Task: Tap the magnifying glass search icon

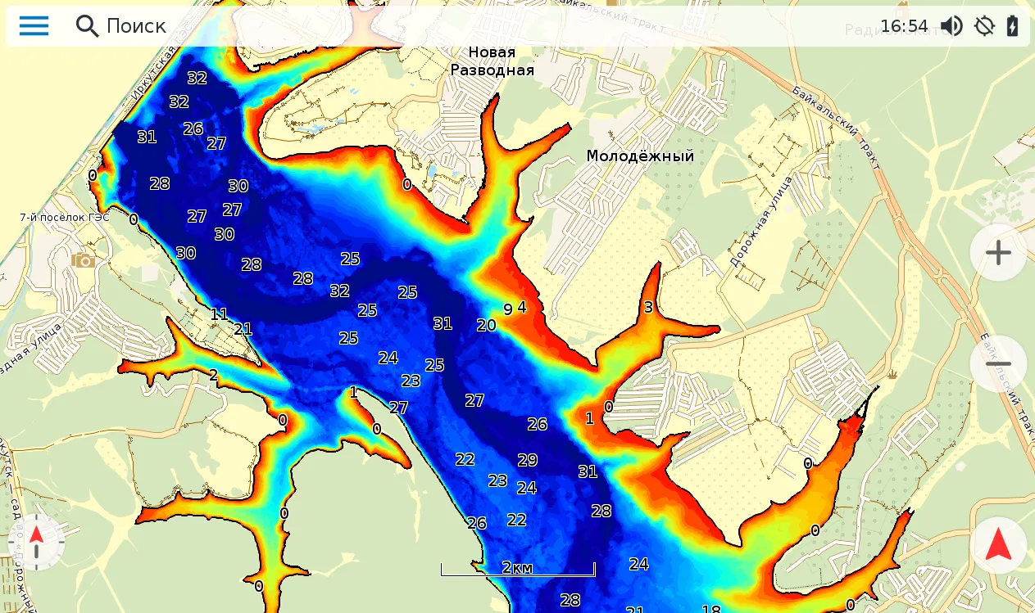Action: click(x=87, y=26)
